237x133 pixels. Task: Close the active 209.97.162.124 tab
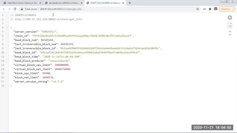123,3
